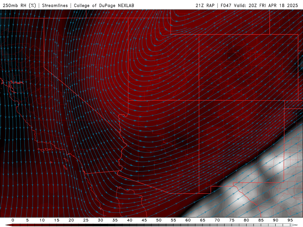
Task: Select the "30" color scale label
Action: click(x=100, y=220)
